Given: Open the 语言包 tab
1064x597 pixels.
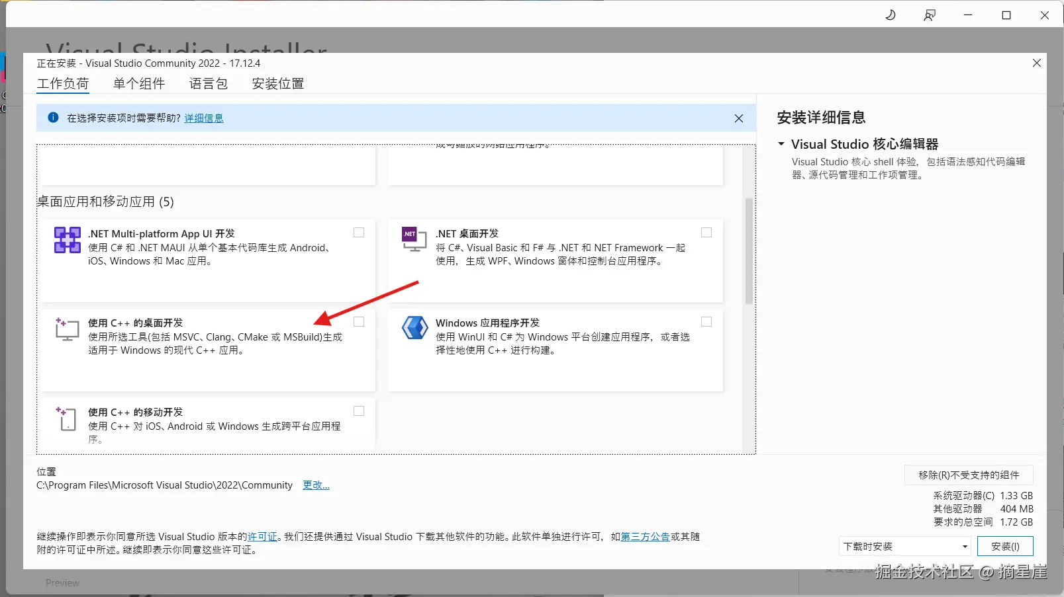Looking at the screenshot, I should point(209,84).
